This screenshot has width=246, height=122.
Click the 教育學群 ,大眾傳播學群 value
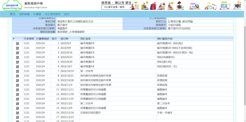71,32
